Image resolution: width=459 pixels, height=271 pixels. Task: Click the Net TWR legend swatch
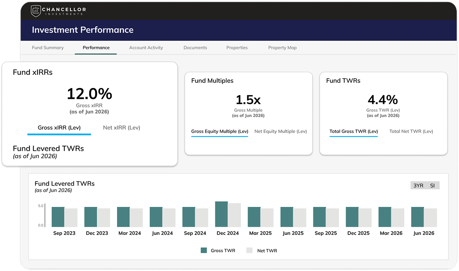(x=249, y=250)
